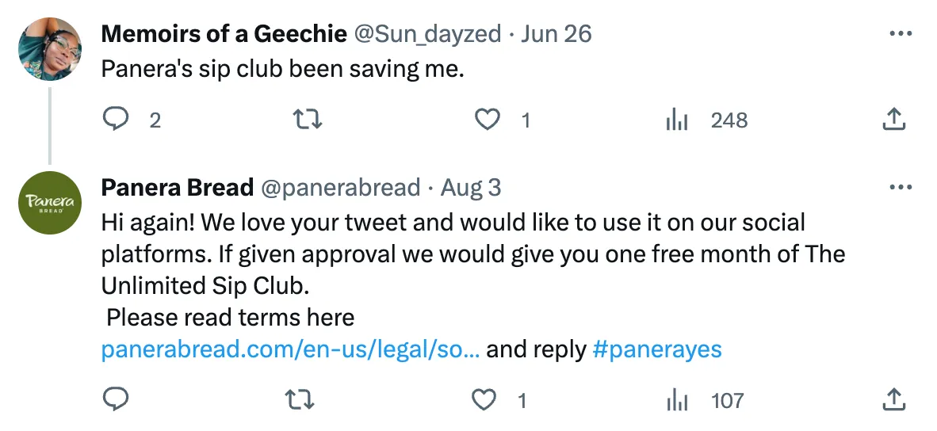
Task: Visit the @Sun_dayzed handle profile
Action: [427, 34]
